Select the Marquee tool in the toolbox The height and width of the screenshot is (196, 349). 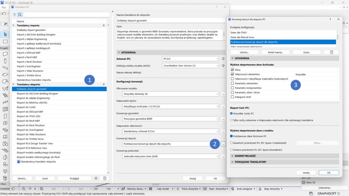pos(5,42)
